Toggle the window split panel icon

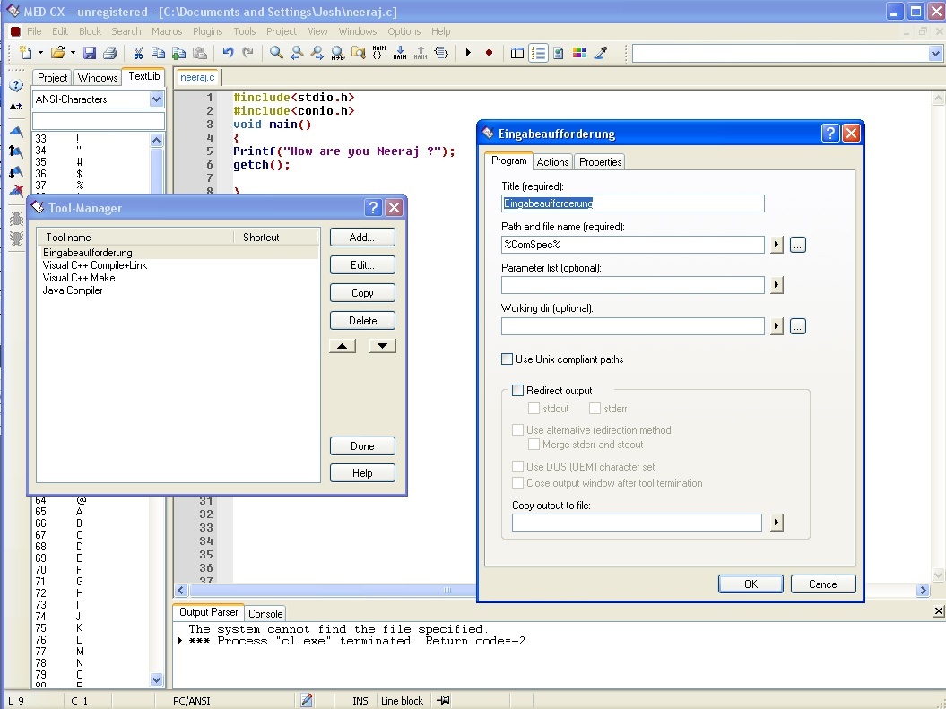(517, 53)
